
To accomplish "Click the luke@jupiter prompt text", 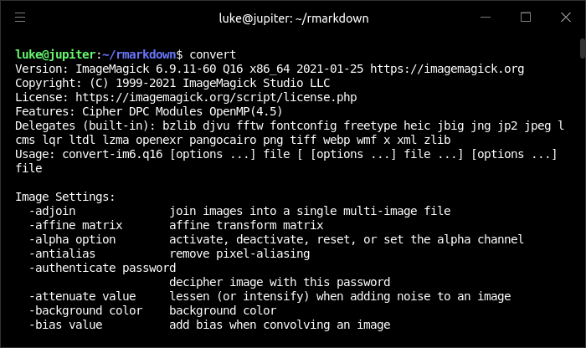I will (x=55, y=55).
